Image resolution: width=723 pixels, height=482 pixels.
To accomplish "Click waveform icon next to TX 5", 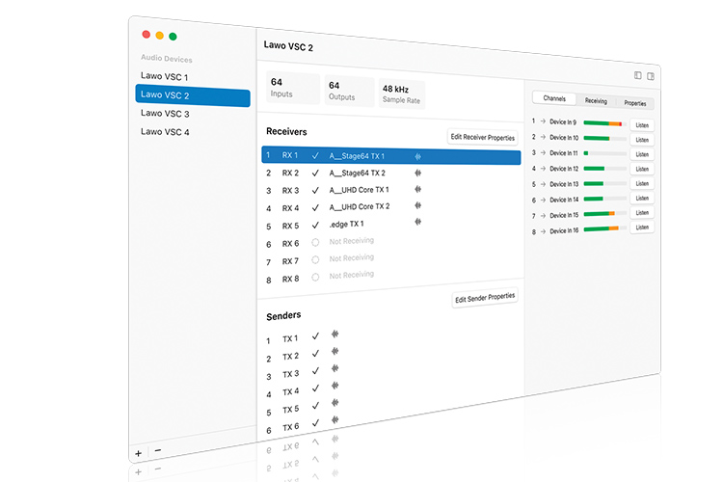I will coord(335,403).
